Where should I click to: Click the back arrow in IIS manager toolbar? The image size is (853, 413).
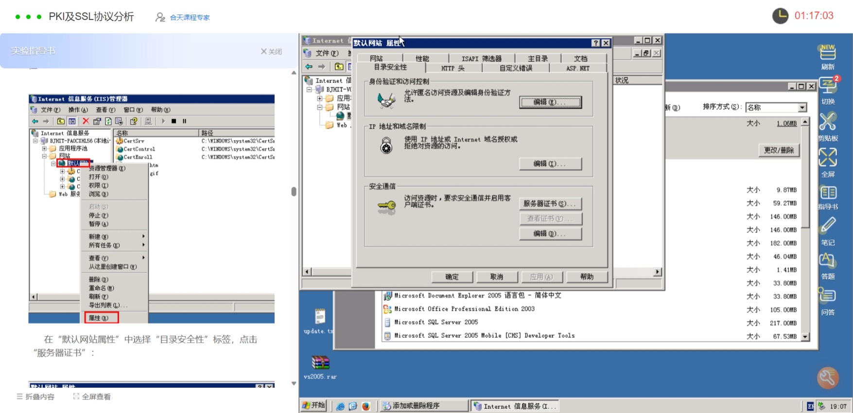[x=309, y=66]
